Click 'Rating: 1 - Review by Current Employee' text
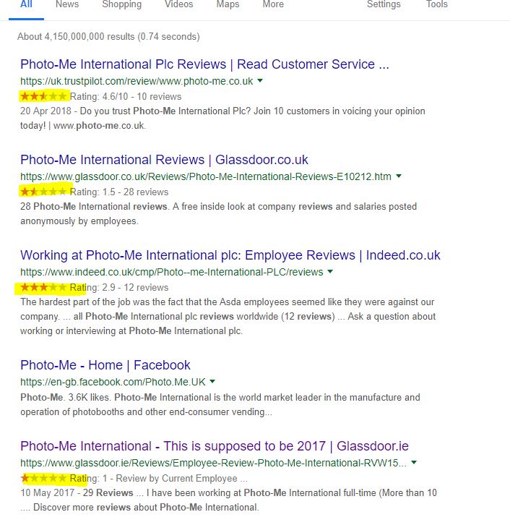The image size is (510, 525). [x=159, y=478]
